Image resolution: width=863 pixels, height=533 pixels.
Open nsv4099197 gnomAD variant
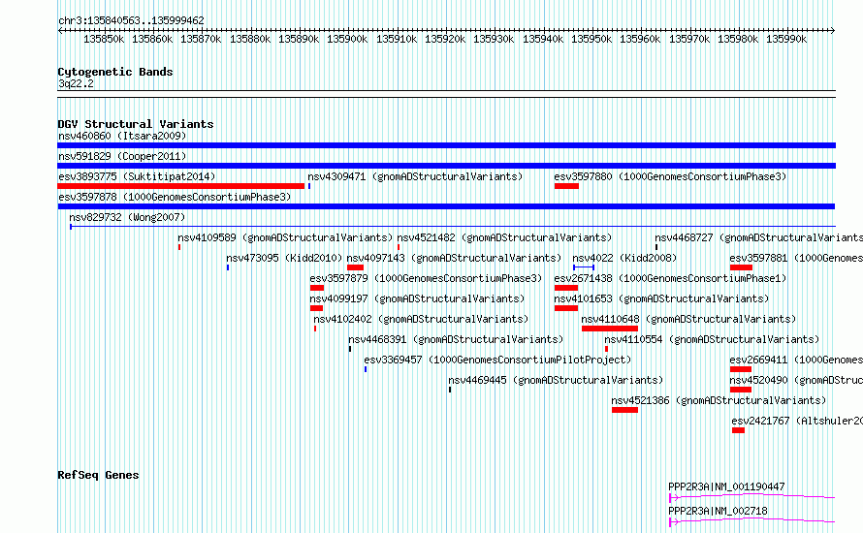[x=417, y=298]
